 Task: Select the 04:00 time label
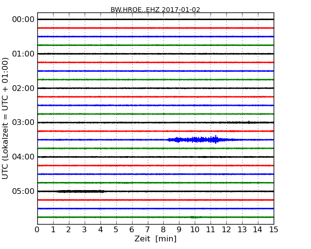tap(23, 157)
